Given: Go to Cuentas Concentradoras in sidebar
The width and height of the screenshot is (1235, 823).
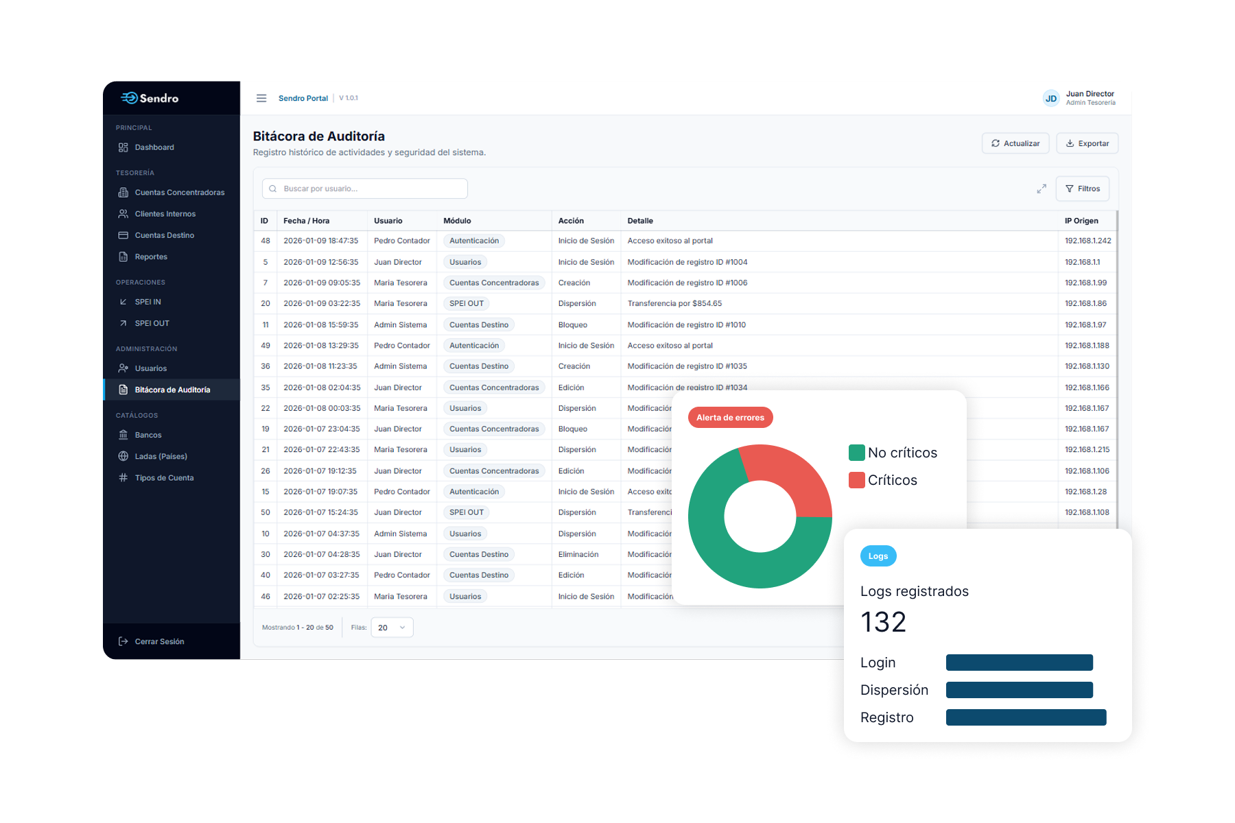Looking at the screenshot, I should point(179,193).
